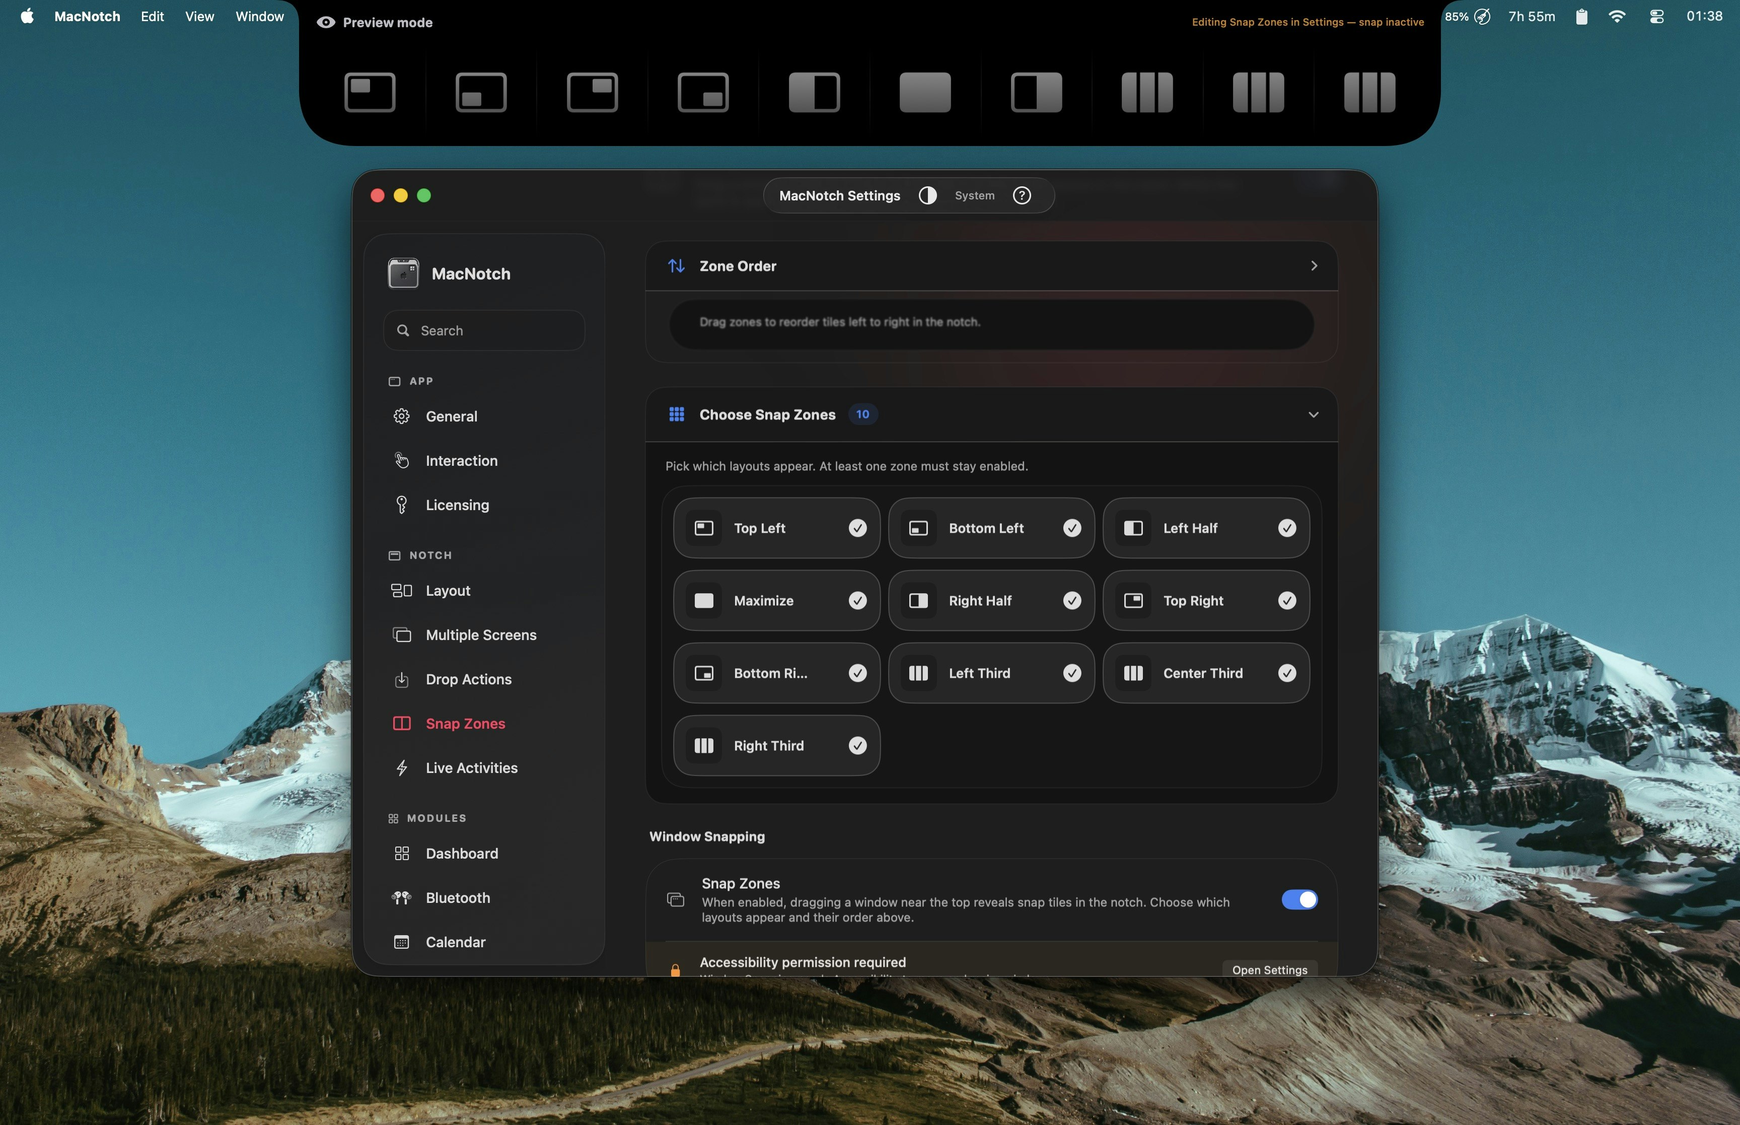This screenshot has height=1125, width=1740.
Task: Click the Top Right snap tile in the notch
Action: point(592,92)
